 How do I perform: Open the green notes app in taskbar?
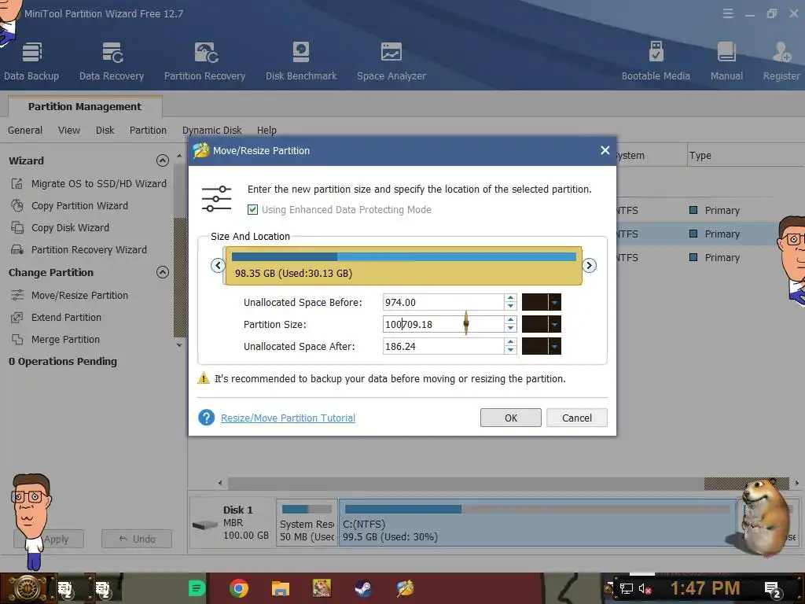click(197, 588)
